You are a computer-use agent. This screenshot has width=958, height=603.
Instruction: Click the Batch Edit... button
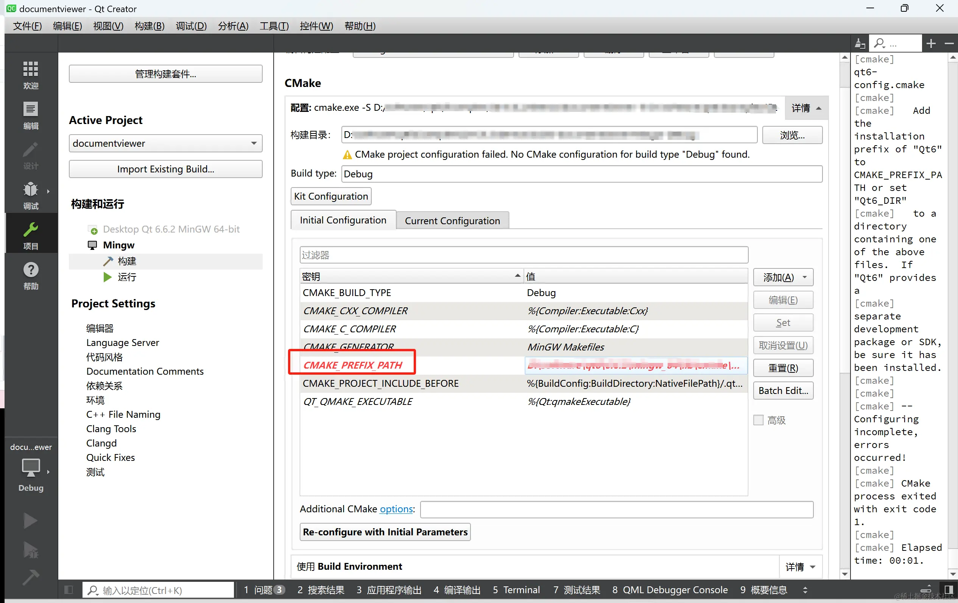point(783,391)
